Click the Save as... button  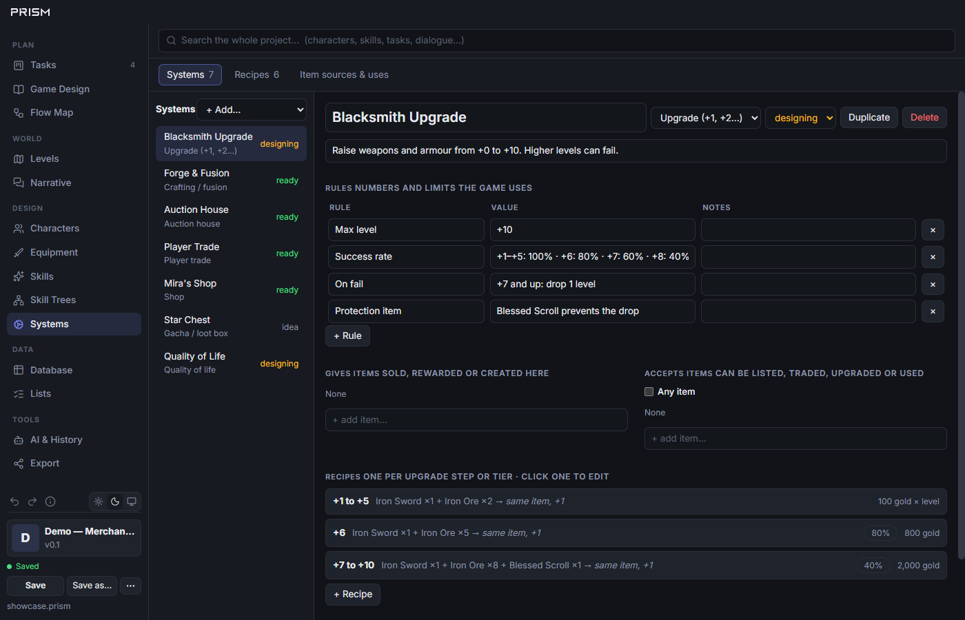(x=92, y=586)
